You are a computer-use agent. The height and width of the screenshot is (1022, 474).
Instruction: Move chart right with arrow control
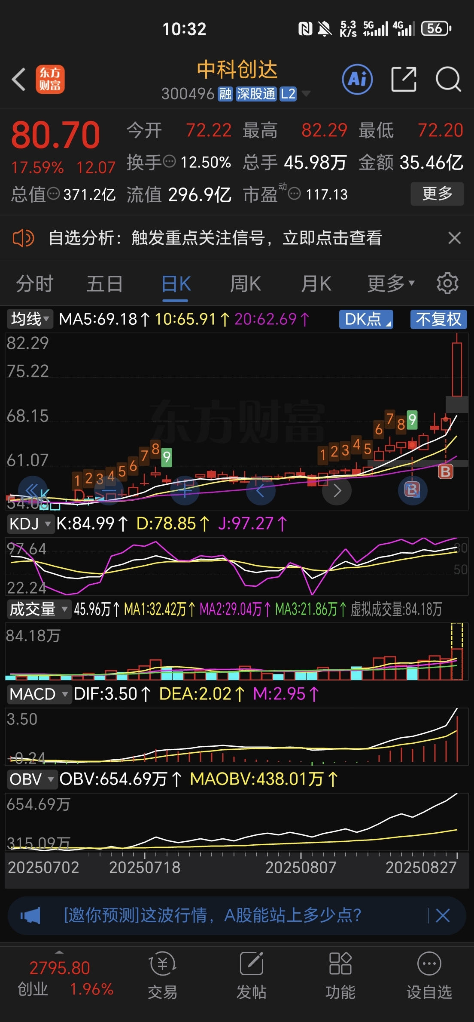(x=337, y=490)
